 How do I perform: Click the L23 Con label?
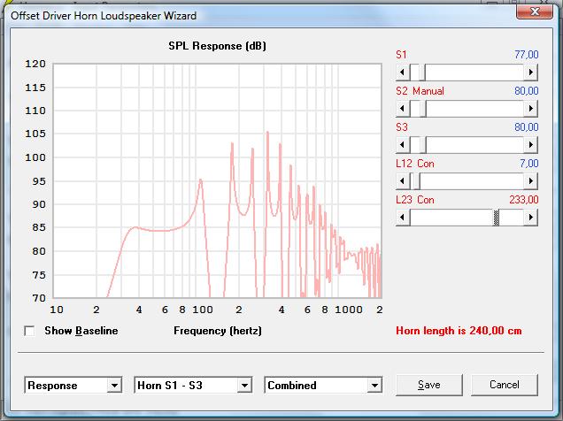coord(414,200)
